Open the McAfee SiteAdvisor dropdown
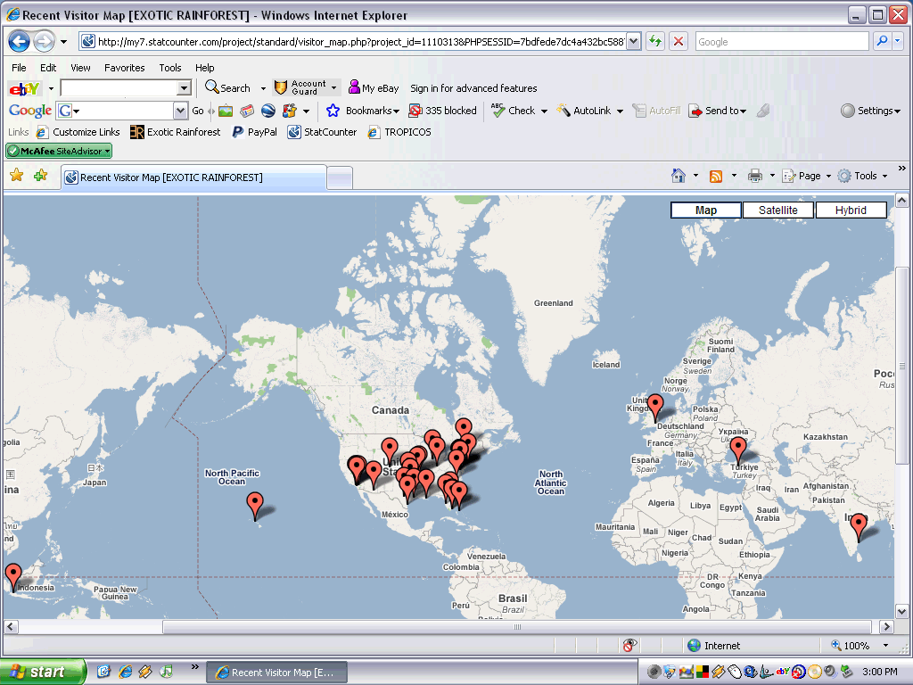The height and width of the screenshot is (685, 913). point(59,152)
